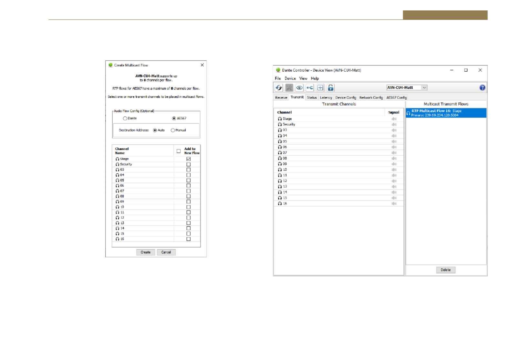Click the Clear Health toolbar icon
Image resolution: width=512 pixels, height=361 pixels.
(x=289, y=88)
